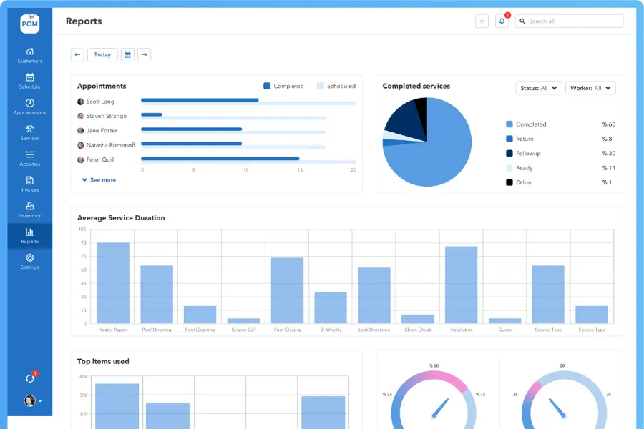Focus the Search all field
Screen dimensions: 644x429
[x=569, y=21]
